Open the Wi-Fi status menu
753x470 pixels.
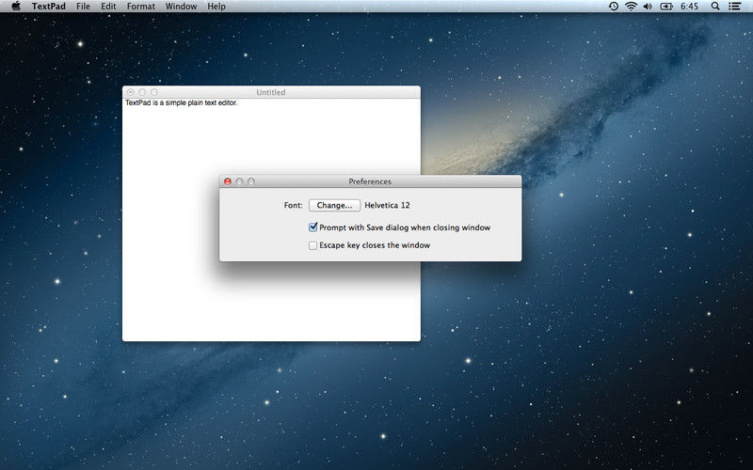[x=631, y=7]
